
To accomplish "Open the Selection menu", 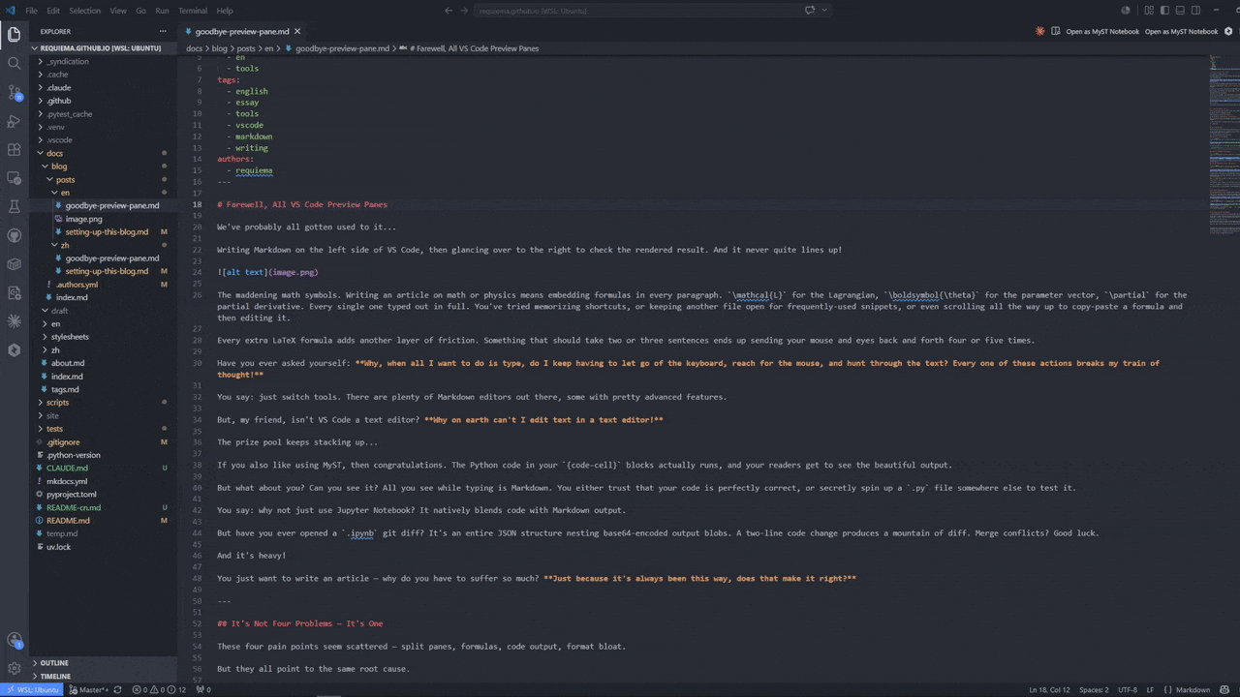I will (x=84, y=11).
